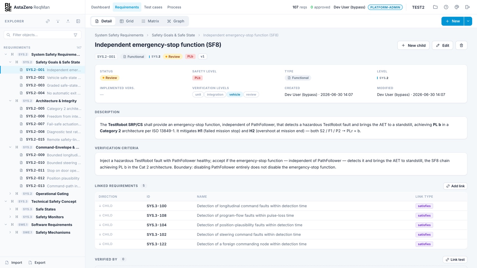
Task: Collapse the System Safety Requirements tree node
Action: (x=6, y=54)
